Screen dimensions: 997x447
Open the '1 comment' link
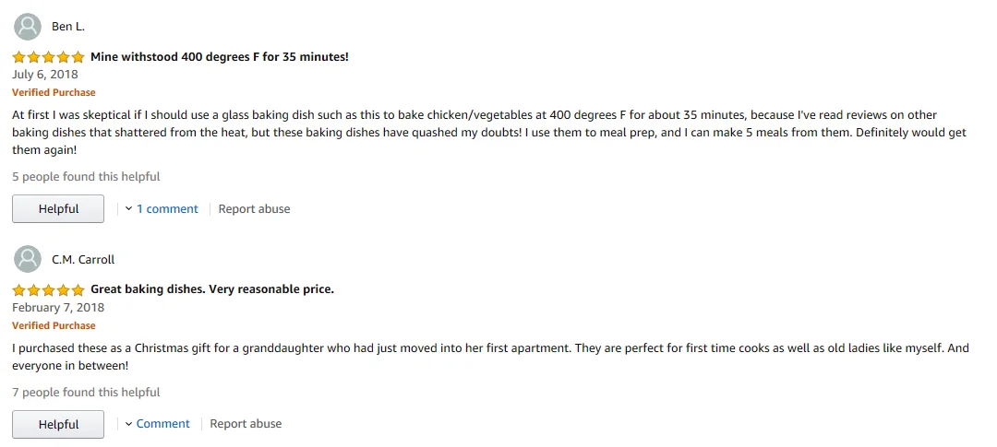click(167, 209)
